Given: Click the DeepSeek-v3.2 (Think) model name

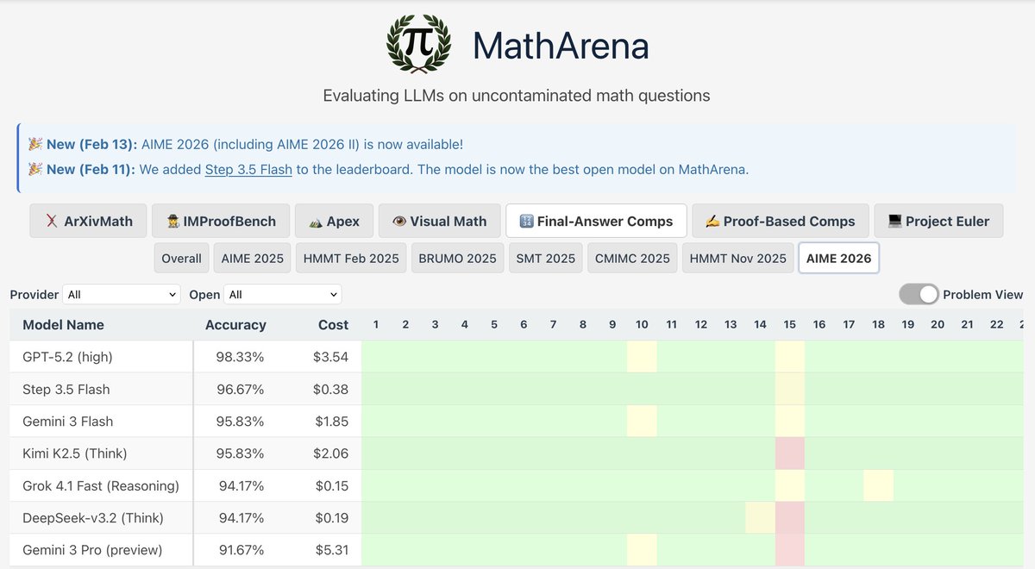Looking at the screenshot, I should [93, 518].
